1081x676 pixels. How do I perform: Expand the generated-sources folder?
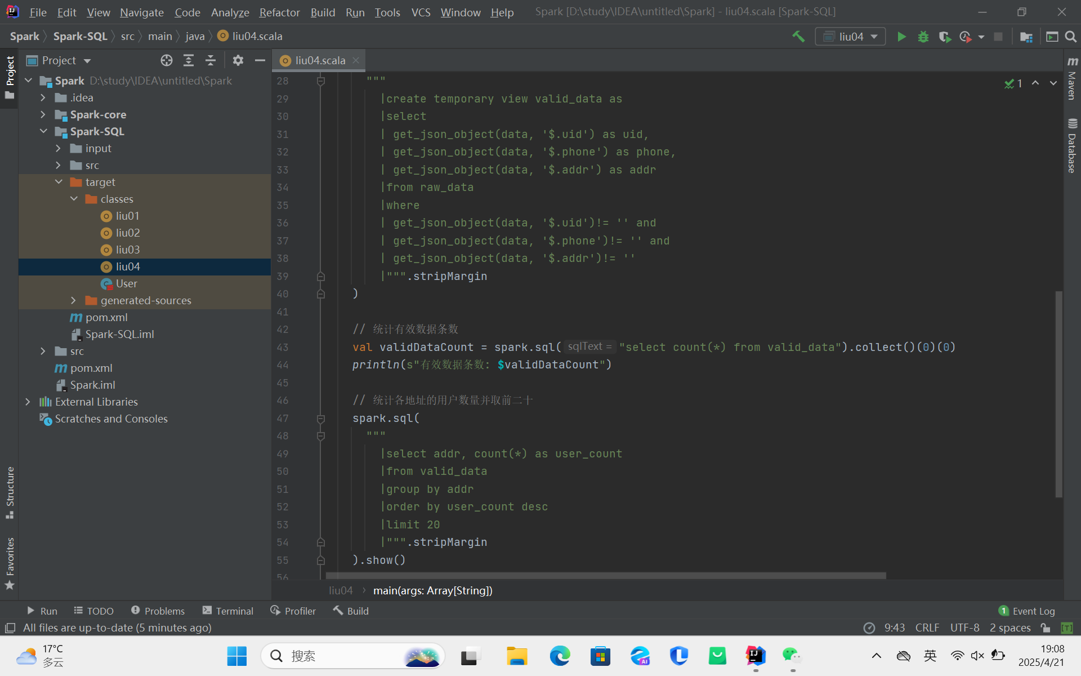pos(73,300)
